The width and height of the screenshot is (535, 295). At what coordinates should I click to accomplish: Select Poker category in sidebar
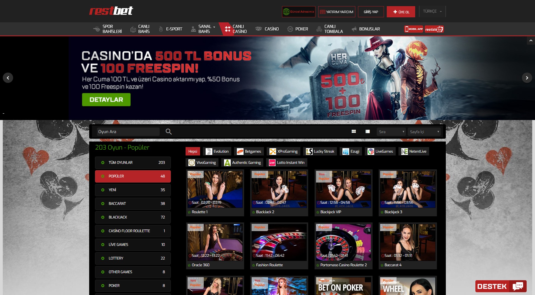[x=133, y=286]
